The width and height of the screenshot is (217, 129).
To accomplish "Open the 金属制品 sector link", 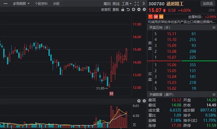I will (x=195, y=17).
